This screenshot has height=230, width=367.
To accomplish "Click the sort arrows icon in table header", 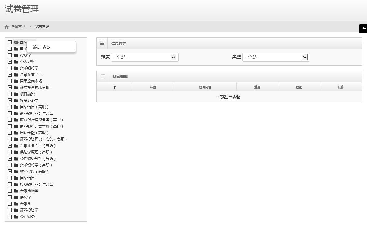I will (115, 87).
